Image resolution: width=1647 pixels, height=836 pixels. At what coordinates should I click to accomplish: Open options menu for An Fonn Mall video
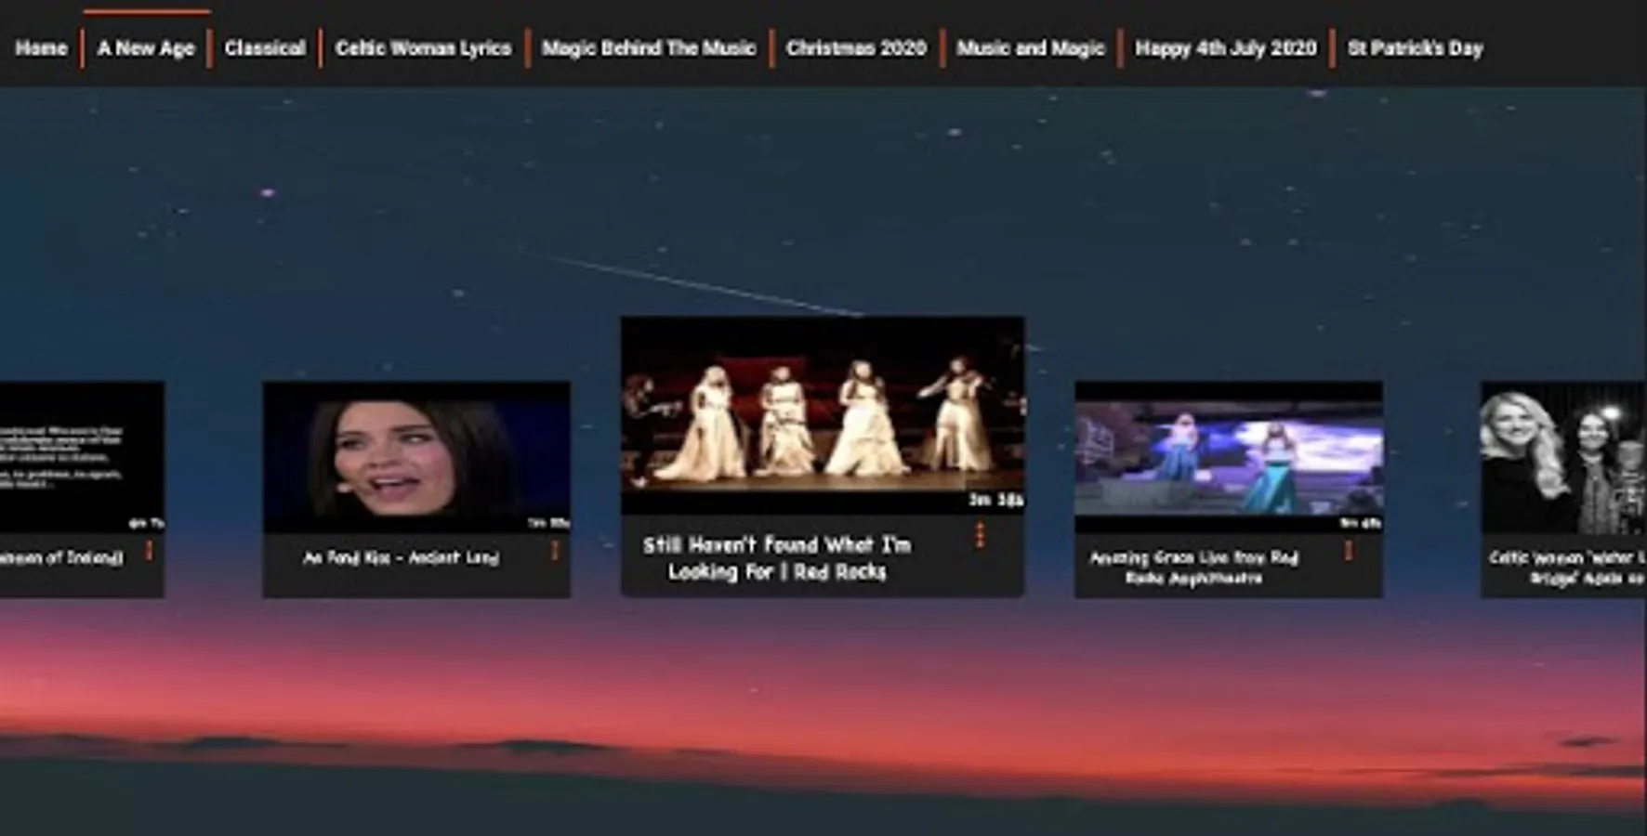pos(555,551)
